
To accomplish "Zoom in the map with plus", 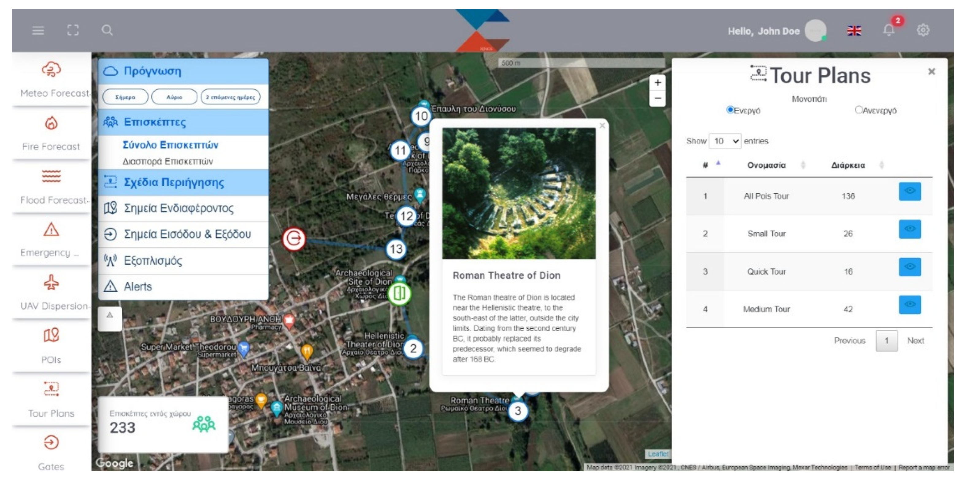I will [x=658, y=83].
